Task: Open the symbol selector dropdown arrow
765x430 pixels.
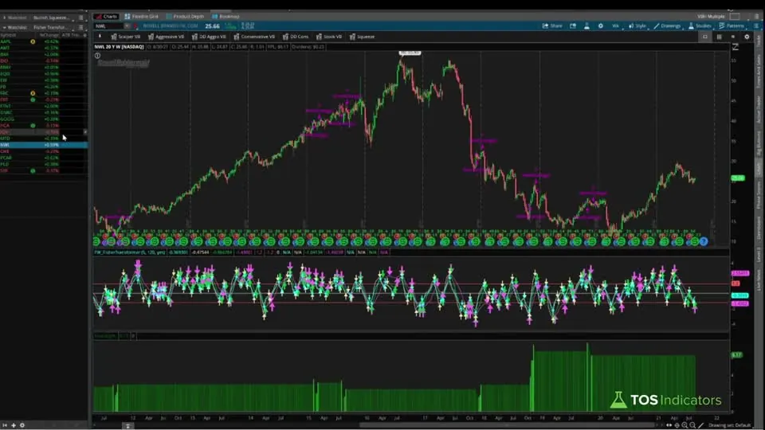Action: (127, 25)
